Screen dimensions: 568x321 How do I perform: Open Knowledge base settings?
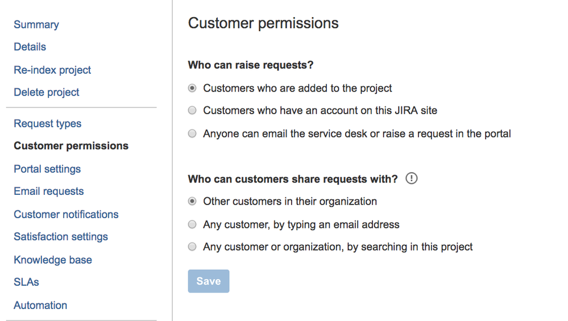pos(53,260)
